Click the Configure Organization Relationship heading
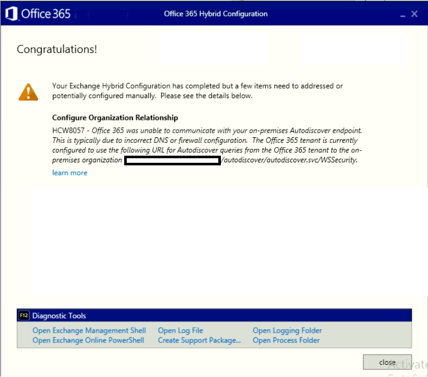The image size is (428, 377). (115, 118)
